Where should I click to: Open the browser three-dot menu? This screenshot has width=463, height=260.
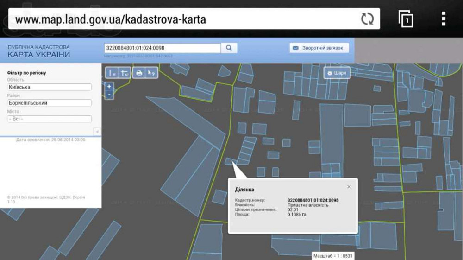pos(443,19)
